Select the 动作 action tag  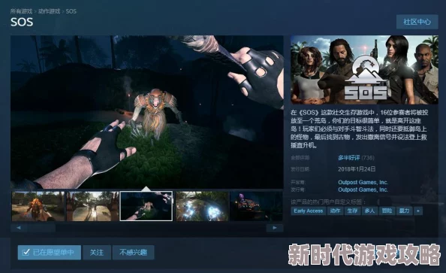tap(336, 211)
